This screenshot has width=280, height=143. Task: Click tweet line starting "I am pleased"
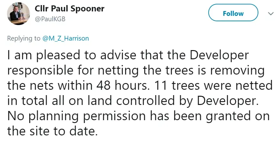point(127,55)
